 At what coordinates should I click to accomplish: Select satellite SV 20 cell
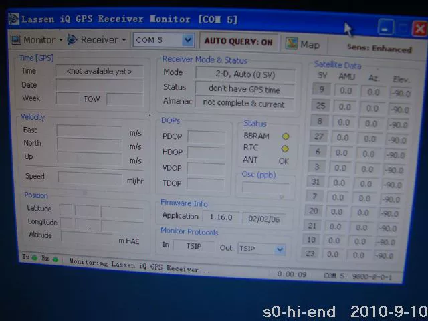314,211
